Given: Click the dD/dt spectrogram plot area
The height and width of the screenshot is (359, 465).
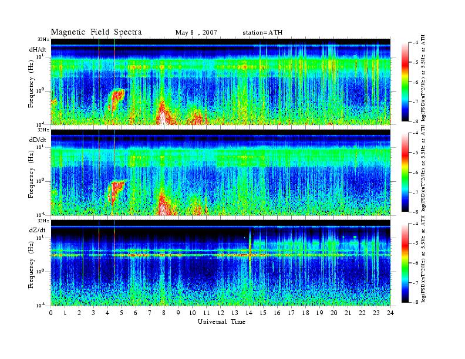Looking at the screenshot, I should point(221,172).
